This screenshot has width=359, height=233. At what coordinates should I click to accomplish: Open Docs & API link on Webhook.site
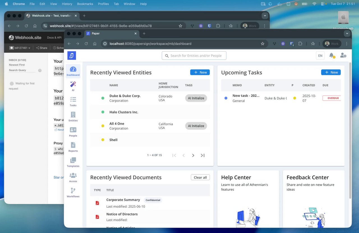pyautogui.click(x=54, y=38)
